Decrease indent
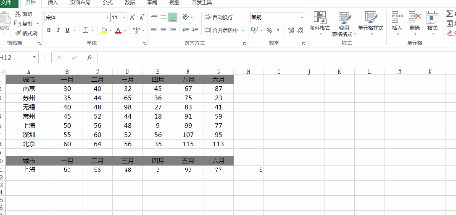 pyautogui.click(x=186, y=30)
